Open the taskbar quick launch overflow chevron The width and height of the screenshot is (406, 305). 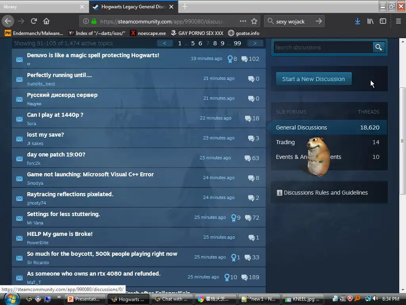59,297
